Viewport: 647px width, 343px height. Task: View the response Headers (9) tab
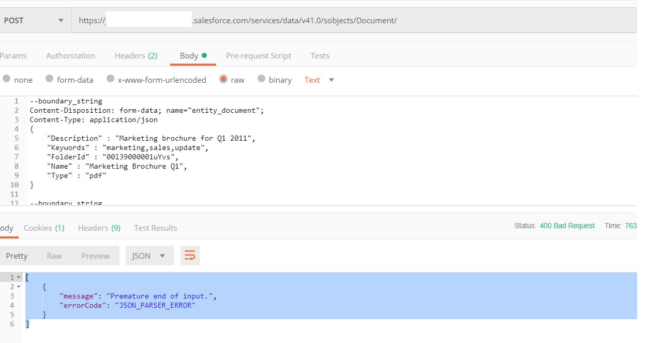pyautogui.click(x=99, y=228)
